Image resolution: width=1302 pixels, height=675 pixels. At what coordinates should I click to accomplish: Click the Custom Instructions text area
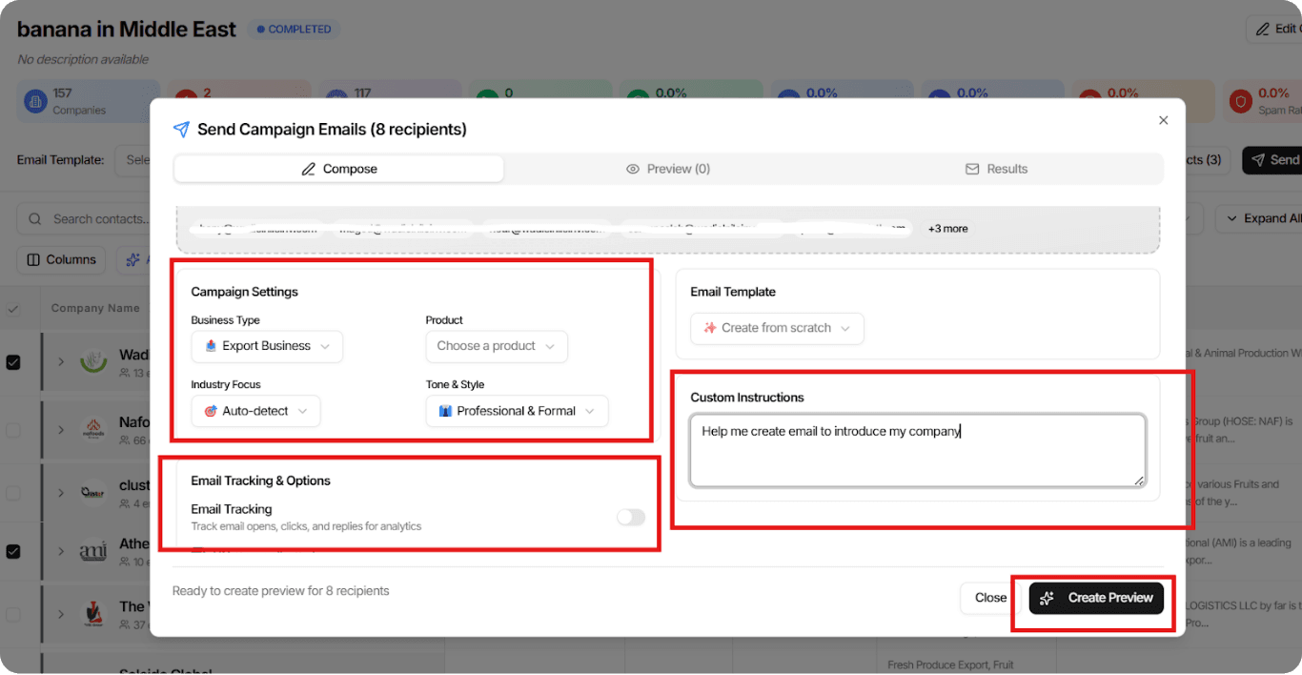pos(917,450)
